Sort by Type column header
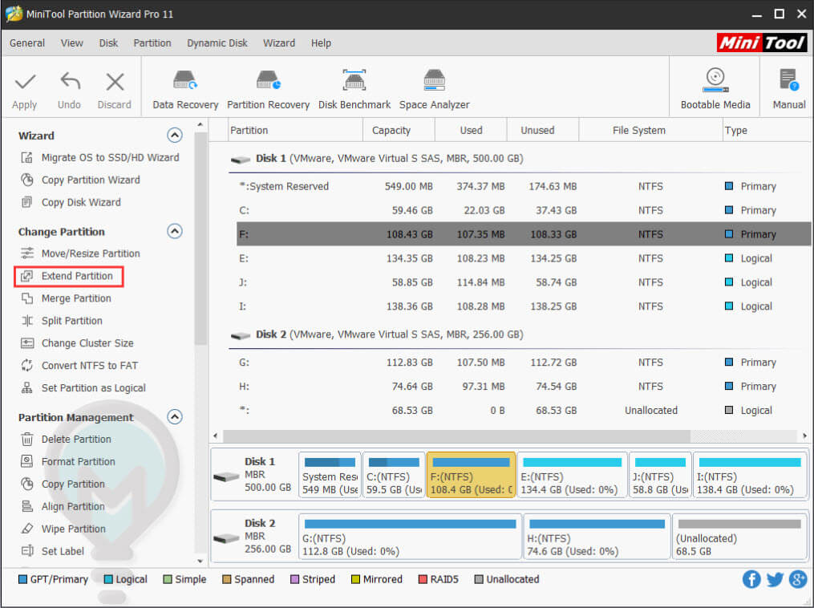 pyautogui.click(x=766, y=130)
